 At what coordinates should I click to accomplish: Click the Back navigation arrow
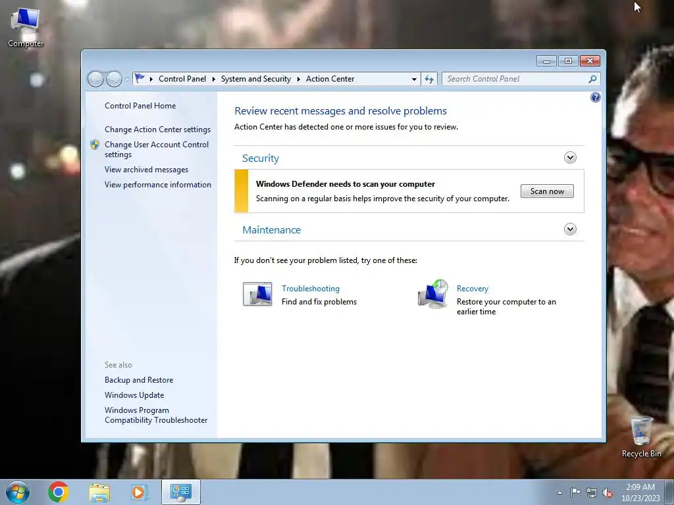tap(95, 79)
